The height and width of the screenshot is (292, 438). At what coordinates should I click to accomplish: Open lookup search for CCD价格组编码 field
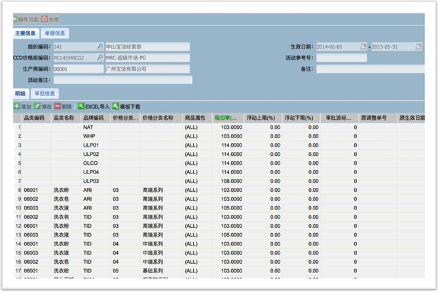coord(100,58)
